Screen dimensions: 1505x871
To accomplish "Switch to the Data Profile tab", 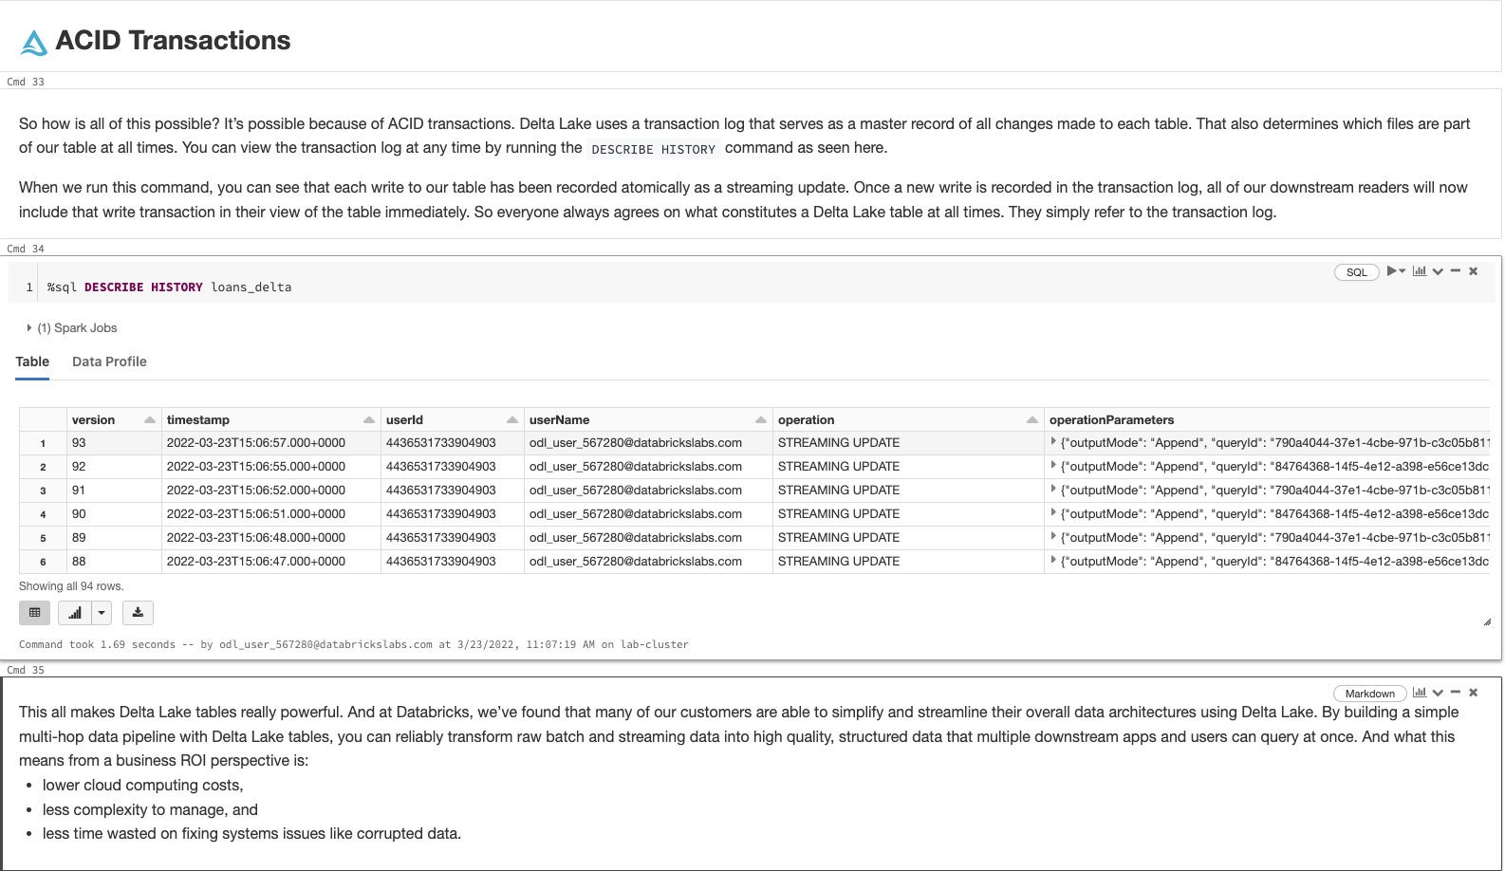I will 109,361.
